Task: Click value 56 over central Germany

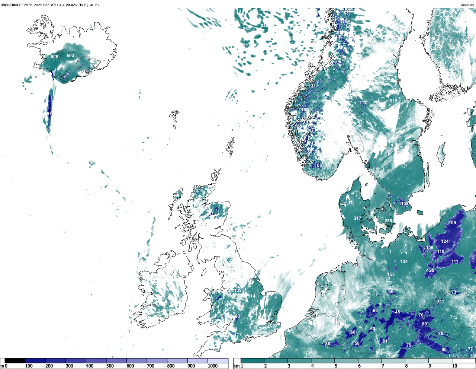Action: coord(391,292)
